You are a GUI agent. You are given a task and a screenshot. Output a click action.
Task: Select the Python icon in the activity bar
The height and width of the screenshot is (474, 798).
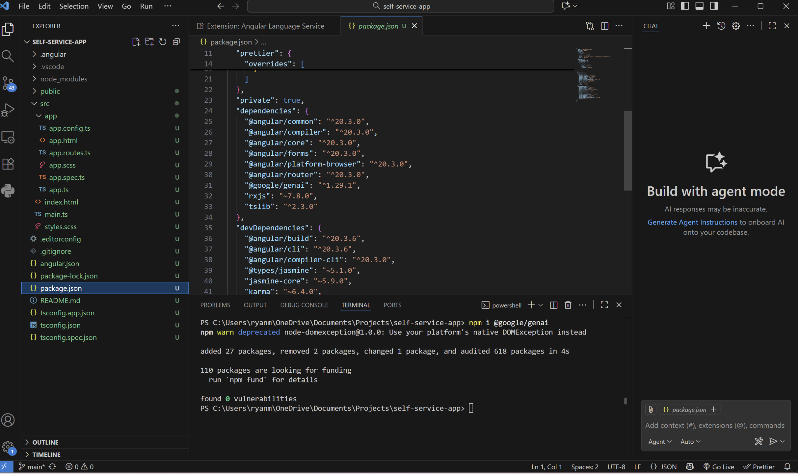click(8, 191)
